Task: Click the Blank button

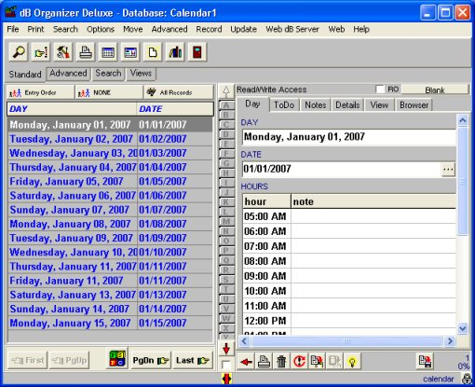Action: (435, 90)
